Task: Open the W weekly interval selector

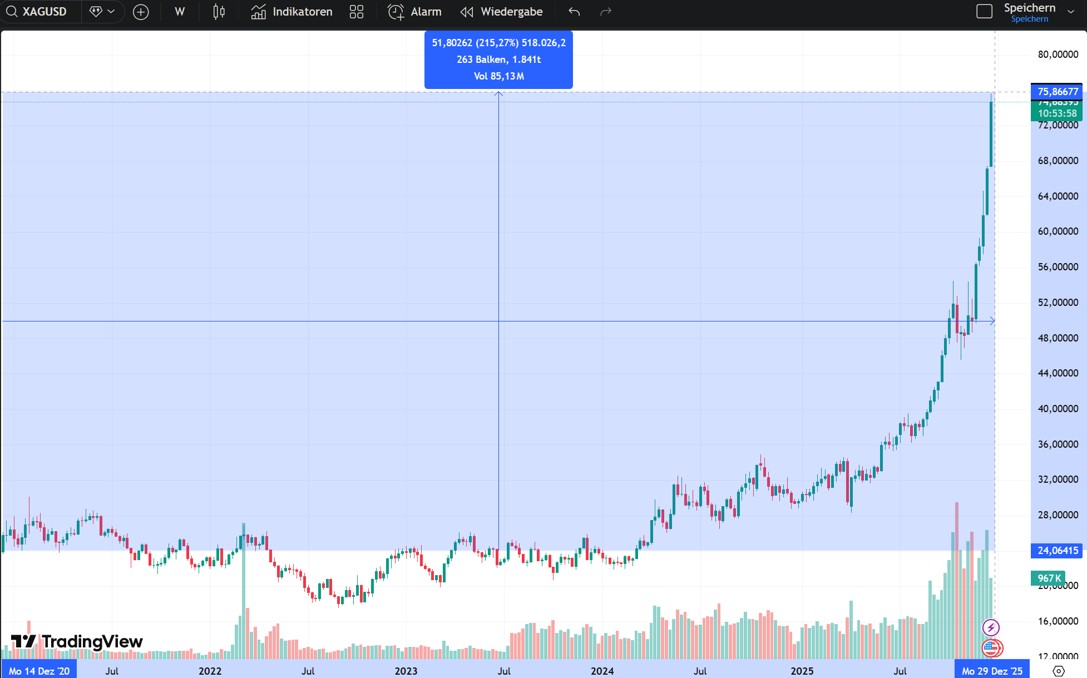Action: coord(179,12)
